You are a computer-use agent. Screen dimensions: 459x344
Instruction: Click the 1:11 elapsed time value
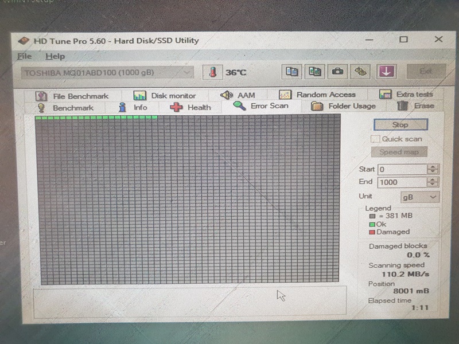coord(420,308)
